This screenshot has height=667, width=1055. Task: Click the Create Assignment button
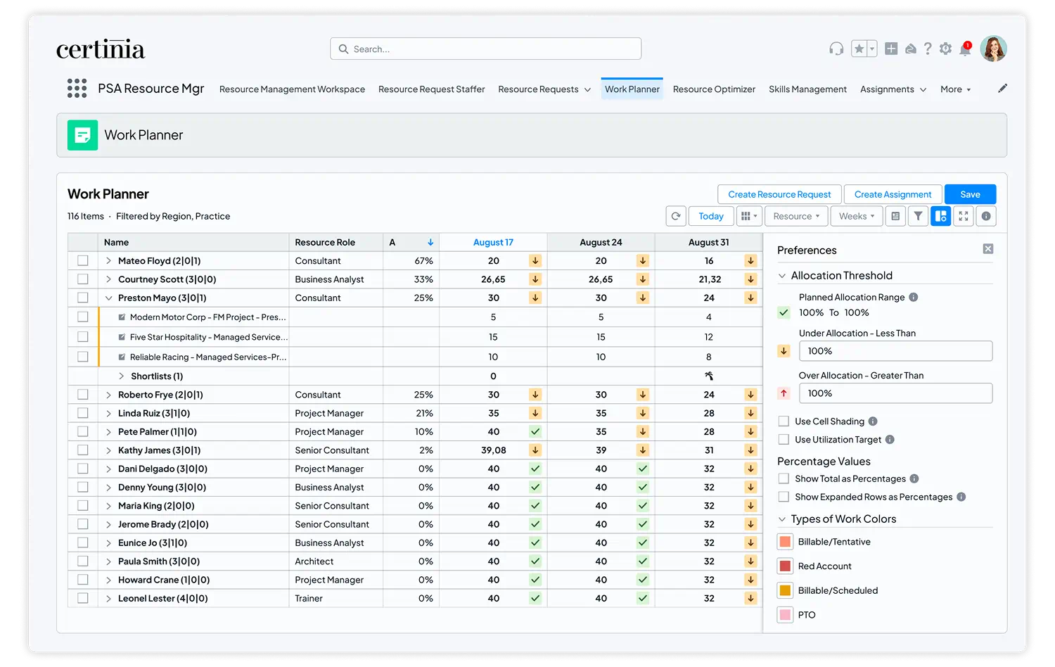(893, 194)
